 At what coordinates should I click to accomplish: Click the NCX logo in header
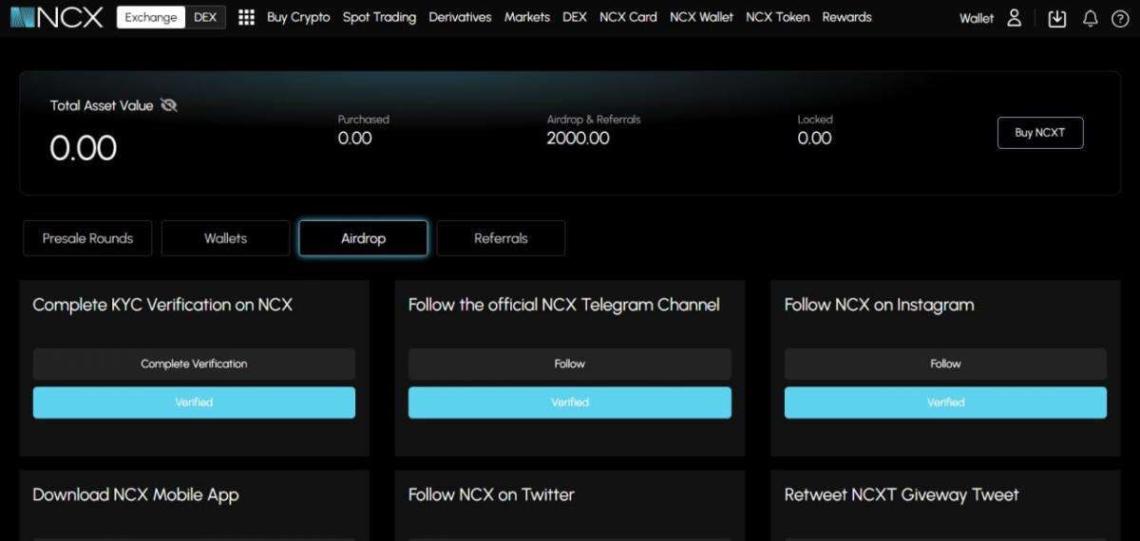[x=56, y=17]
